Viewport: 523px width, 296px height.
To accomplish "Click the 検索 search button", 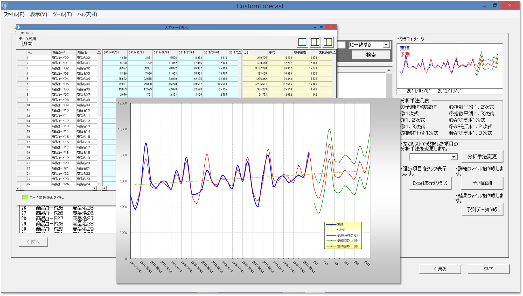I will (x=371, y=55).
